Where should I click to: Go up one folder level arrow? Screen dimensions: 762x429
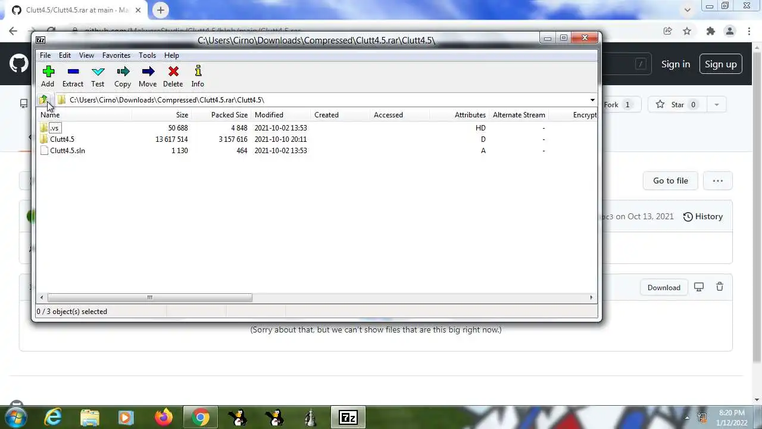point(43,100)
